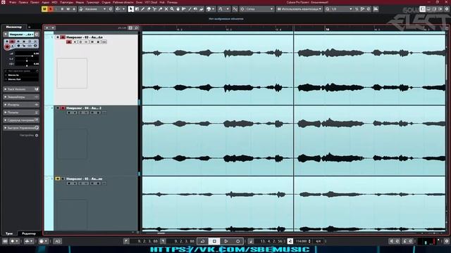Click Record button in transport

(238, 241)
